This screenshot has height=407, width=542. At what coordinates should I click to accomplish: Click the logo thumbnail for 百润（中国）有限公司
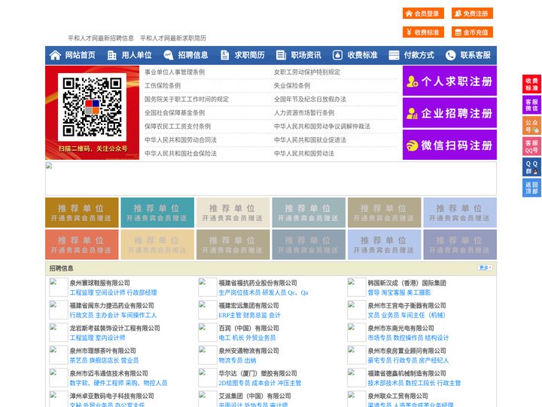click(208, 332)
